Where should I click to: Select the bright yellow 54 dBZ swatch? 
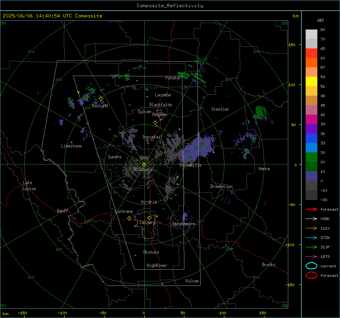[x=311, y=81]
